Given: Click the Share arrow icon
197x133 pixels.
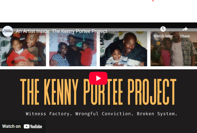Looking at the screenshot, I should (185, 29).
